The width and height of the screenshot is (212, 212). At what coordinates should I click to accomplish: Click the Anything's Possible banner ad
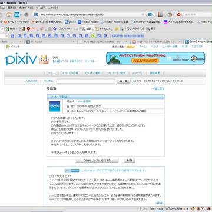coord(155,58)
